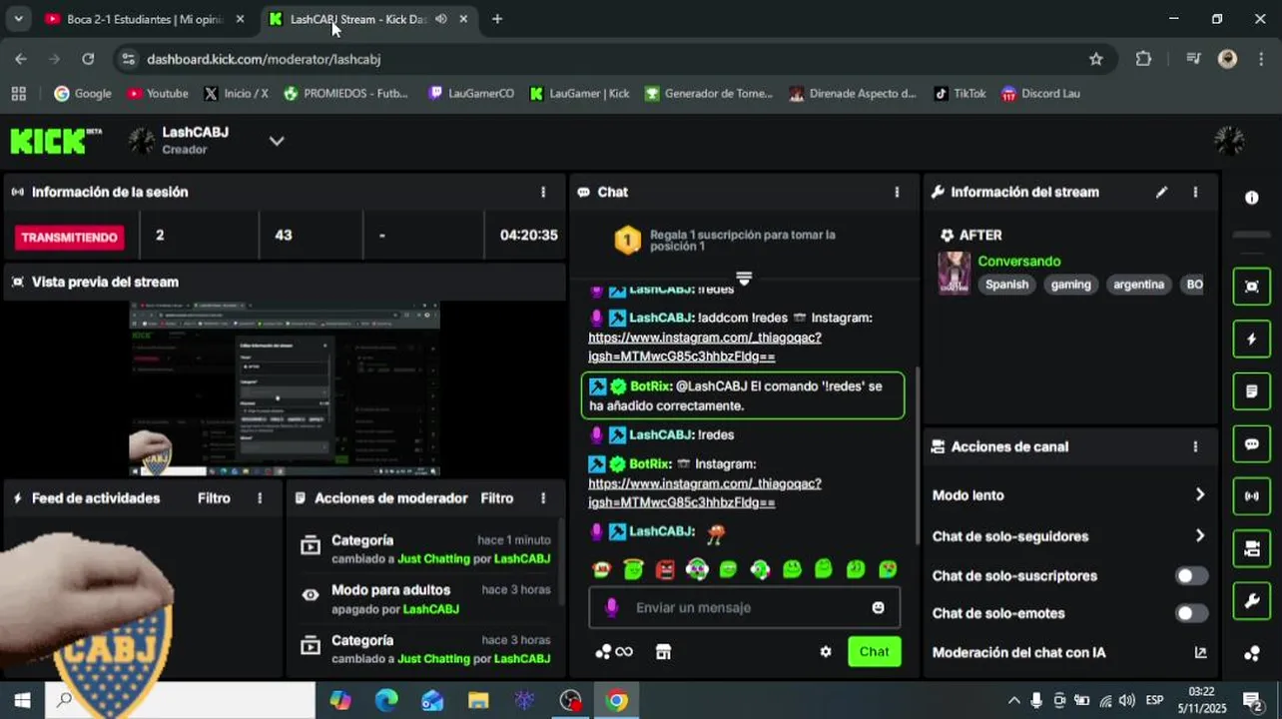This screenshot has height=719, width=1282.
Task: Open the volume control in system tray
Action: tap(1126, 700)
